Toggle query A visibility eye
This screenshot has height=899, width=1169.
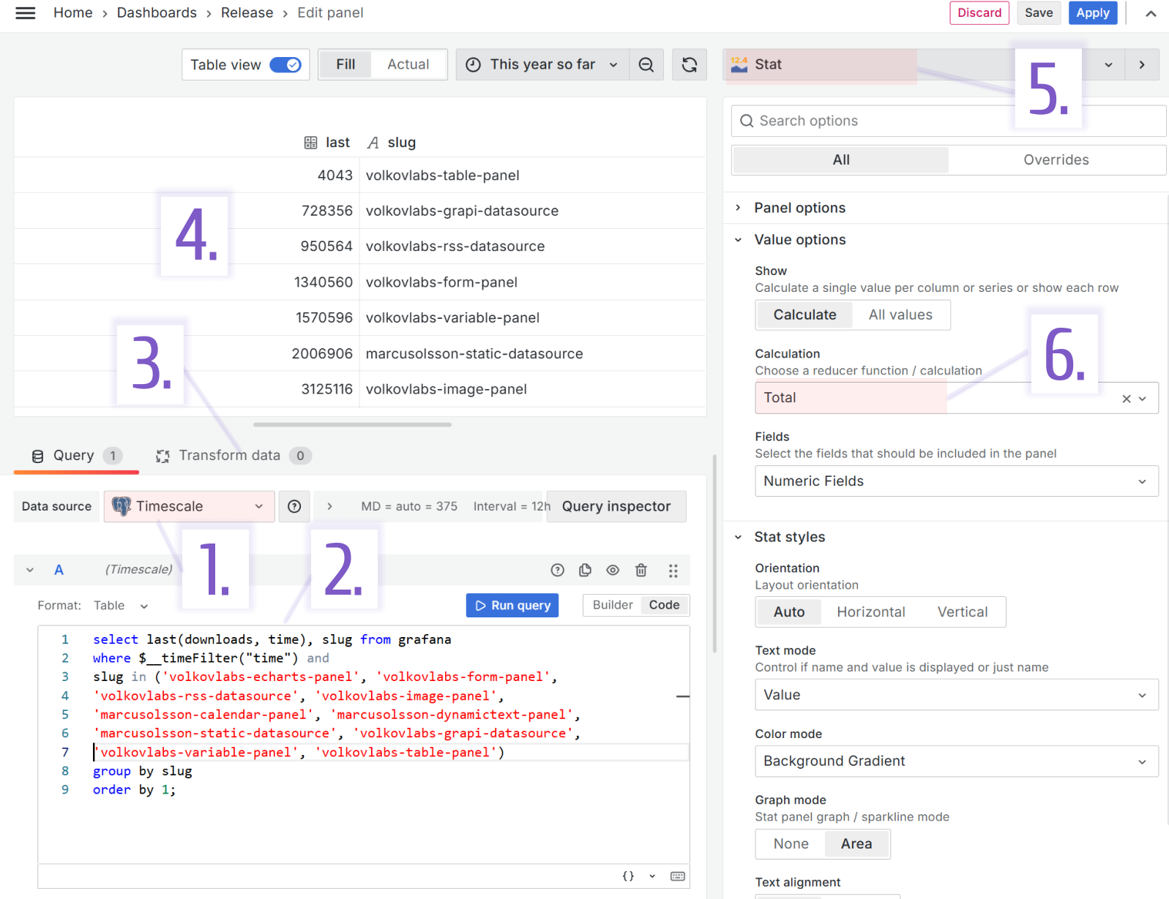pos(613,571)
